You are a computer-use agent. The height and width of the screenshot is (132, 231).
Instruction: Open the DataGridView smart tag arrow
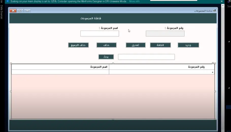tap(213, 63)
